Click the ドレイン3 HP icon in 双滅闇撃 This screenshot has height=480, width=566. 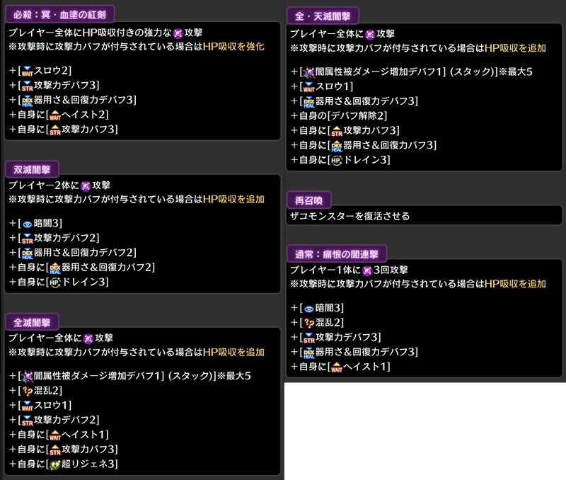click(54, 282)
